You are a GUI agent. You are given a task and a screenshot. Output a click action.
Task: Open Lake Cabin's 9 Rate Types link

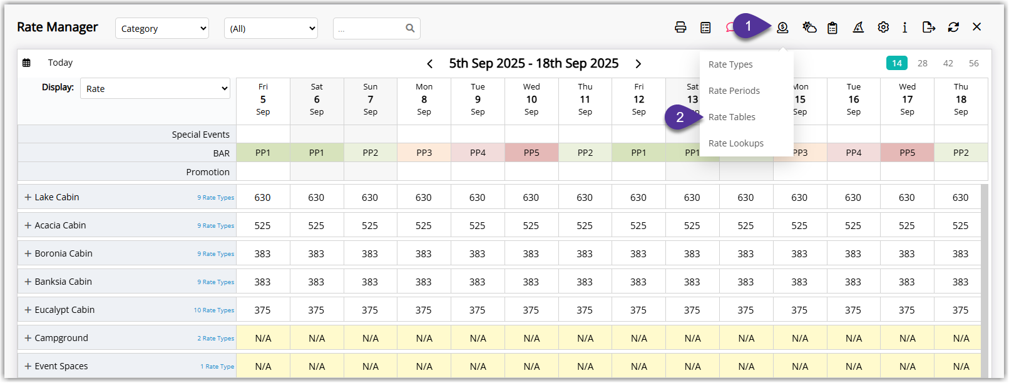pos(216,198)
